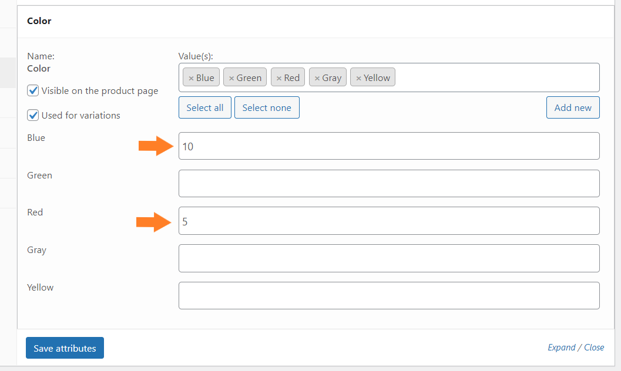Image resolution: width=621 pixels, height=371 pixels.
Task: Click the Value(s): label text
Action: tap(196, 56)
